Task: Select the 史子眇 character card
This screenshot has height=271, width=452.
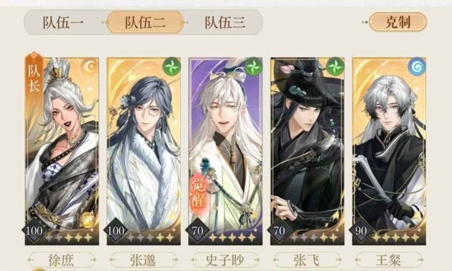Action: coord(226,151)
